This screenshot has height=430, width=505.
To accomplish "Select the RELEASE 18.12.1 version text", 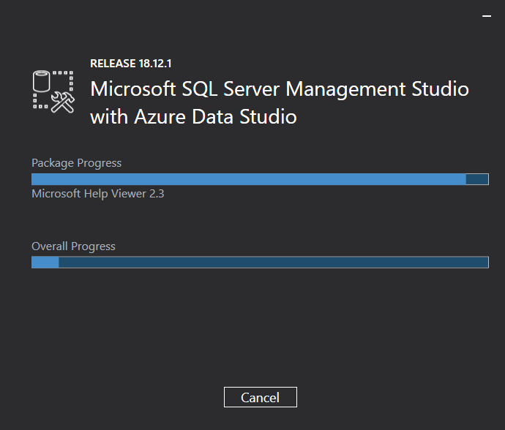I will click(x=130, y=64).
